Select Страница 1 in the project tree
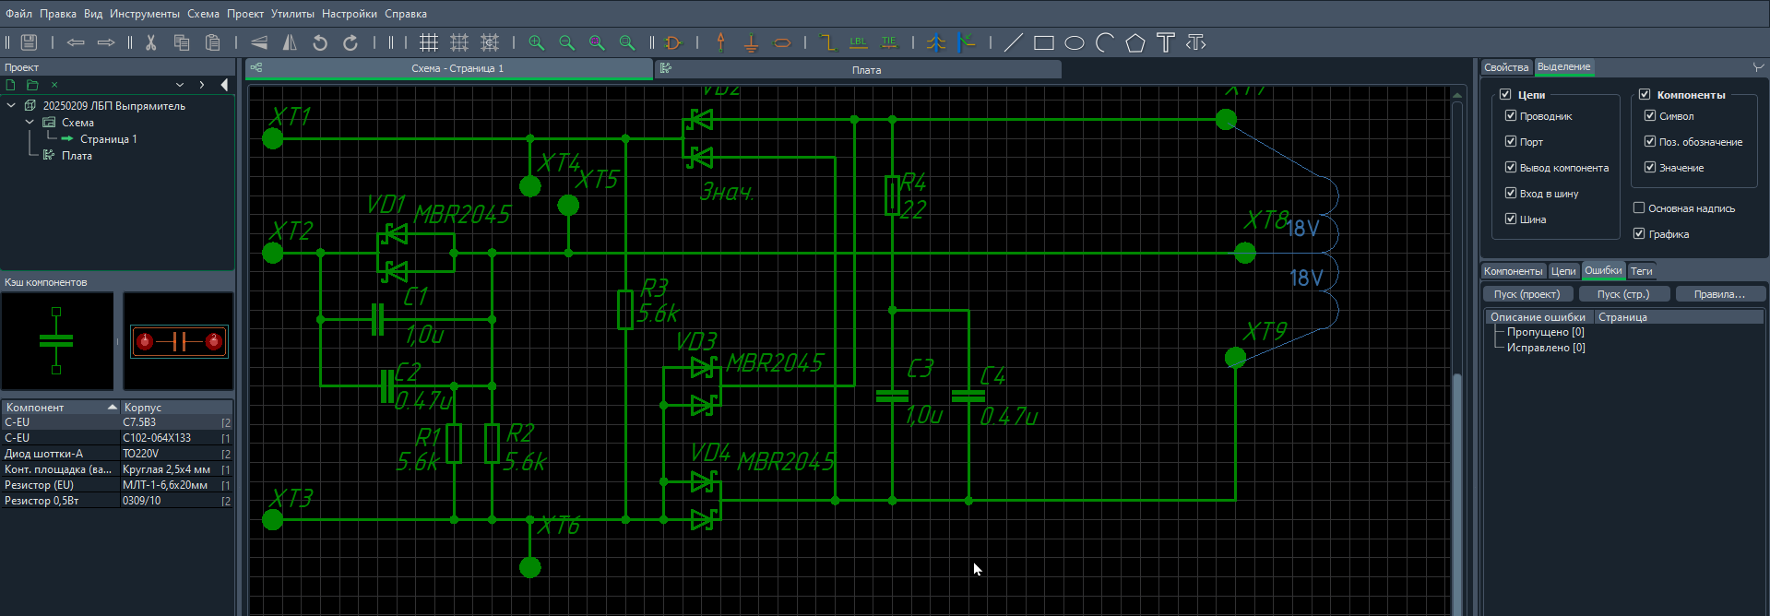 (108, 139)
